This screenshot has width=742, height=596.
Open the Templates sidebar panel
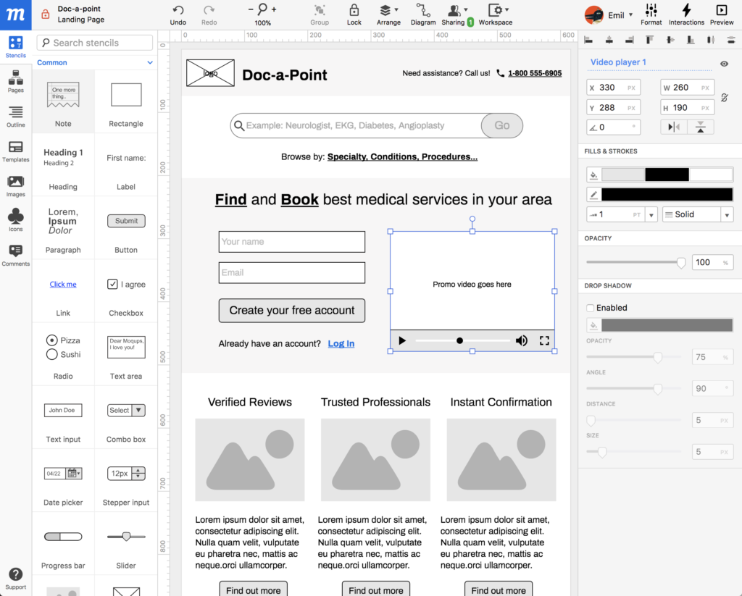pos(15,150)
